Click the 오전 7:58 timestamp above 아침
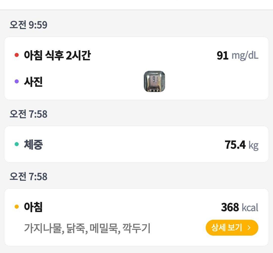This screenshot has height=253, width=273. pyautogui.click(x=28, y=176)
